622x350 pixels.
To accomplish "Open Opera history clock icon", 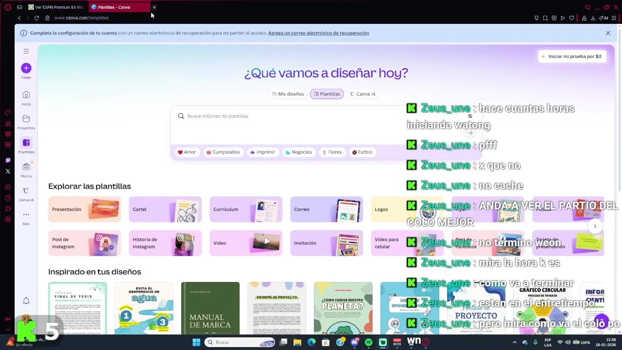I will tap(8, 198).
